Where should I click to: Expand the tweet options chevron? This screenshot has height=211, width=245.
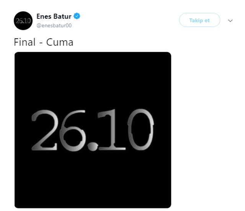(x=230, y=21)
